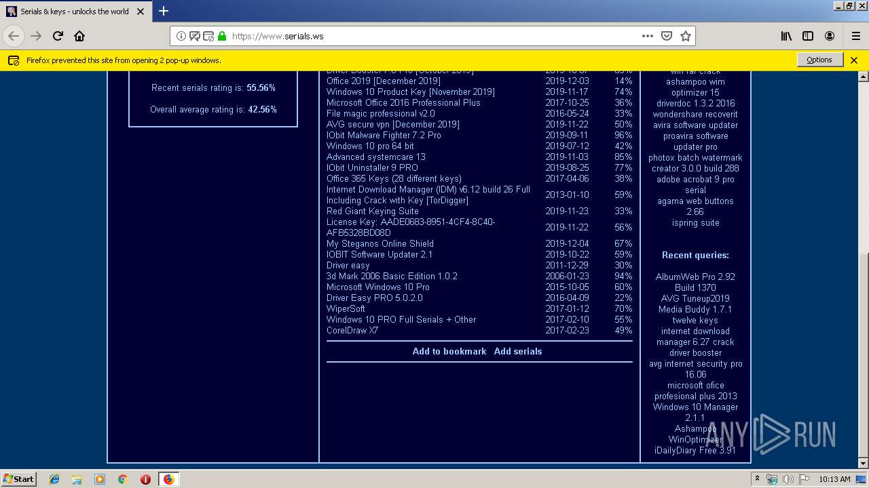
Task: Open Microsoft Windows 10 Pro entry
Action: point(378,287)
